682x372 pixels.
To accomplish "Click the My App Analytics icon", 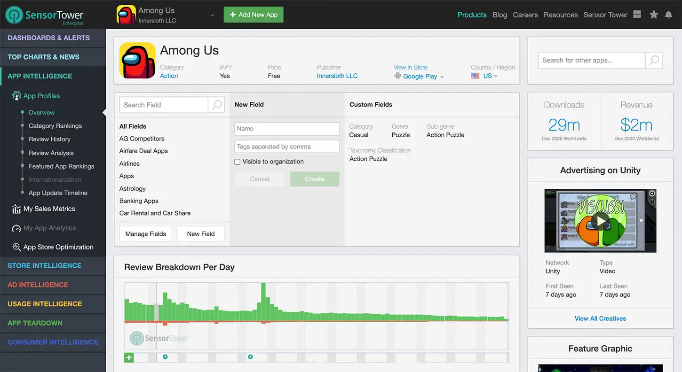I will coord(16,228).
